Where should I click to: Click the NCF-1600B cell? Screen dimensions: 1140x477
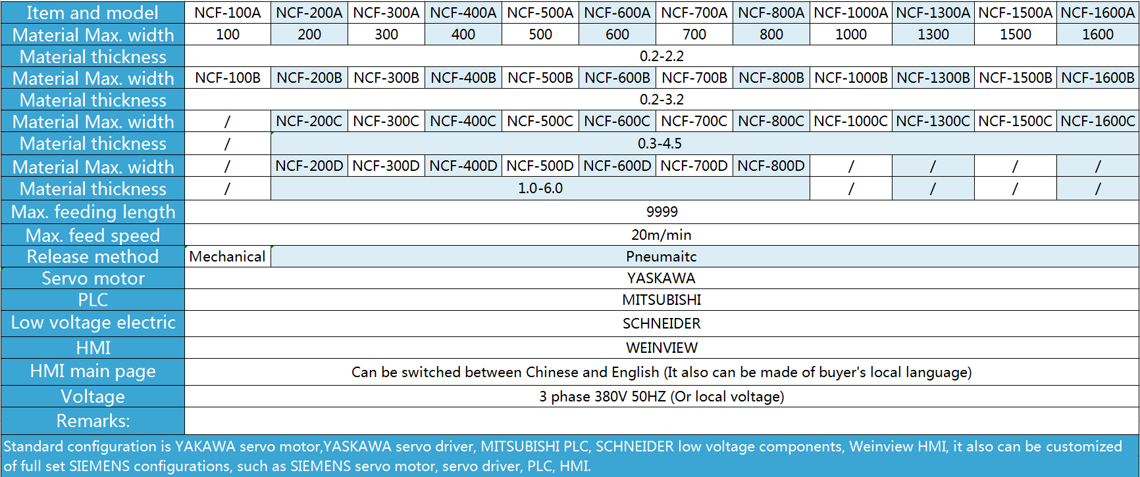tap(1098, 78)
